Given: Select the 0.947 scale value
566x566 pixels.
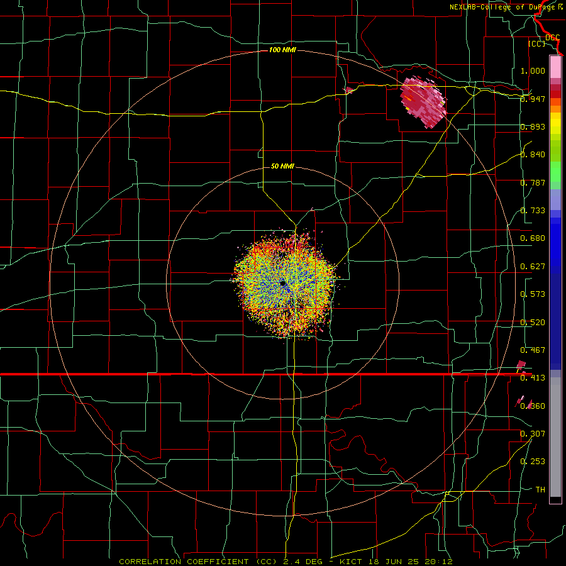Looking at the screenshot, I should click(533, 99).
